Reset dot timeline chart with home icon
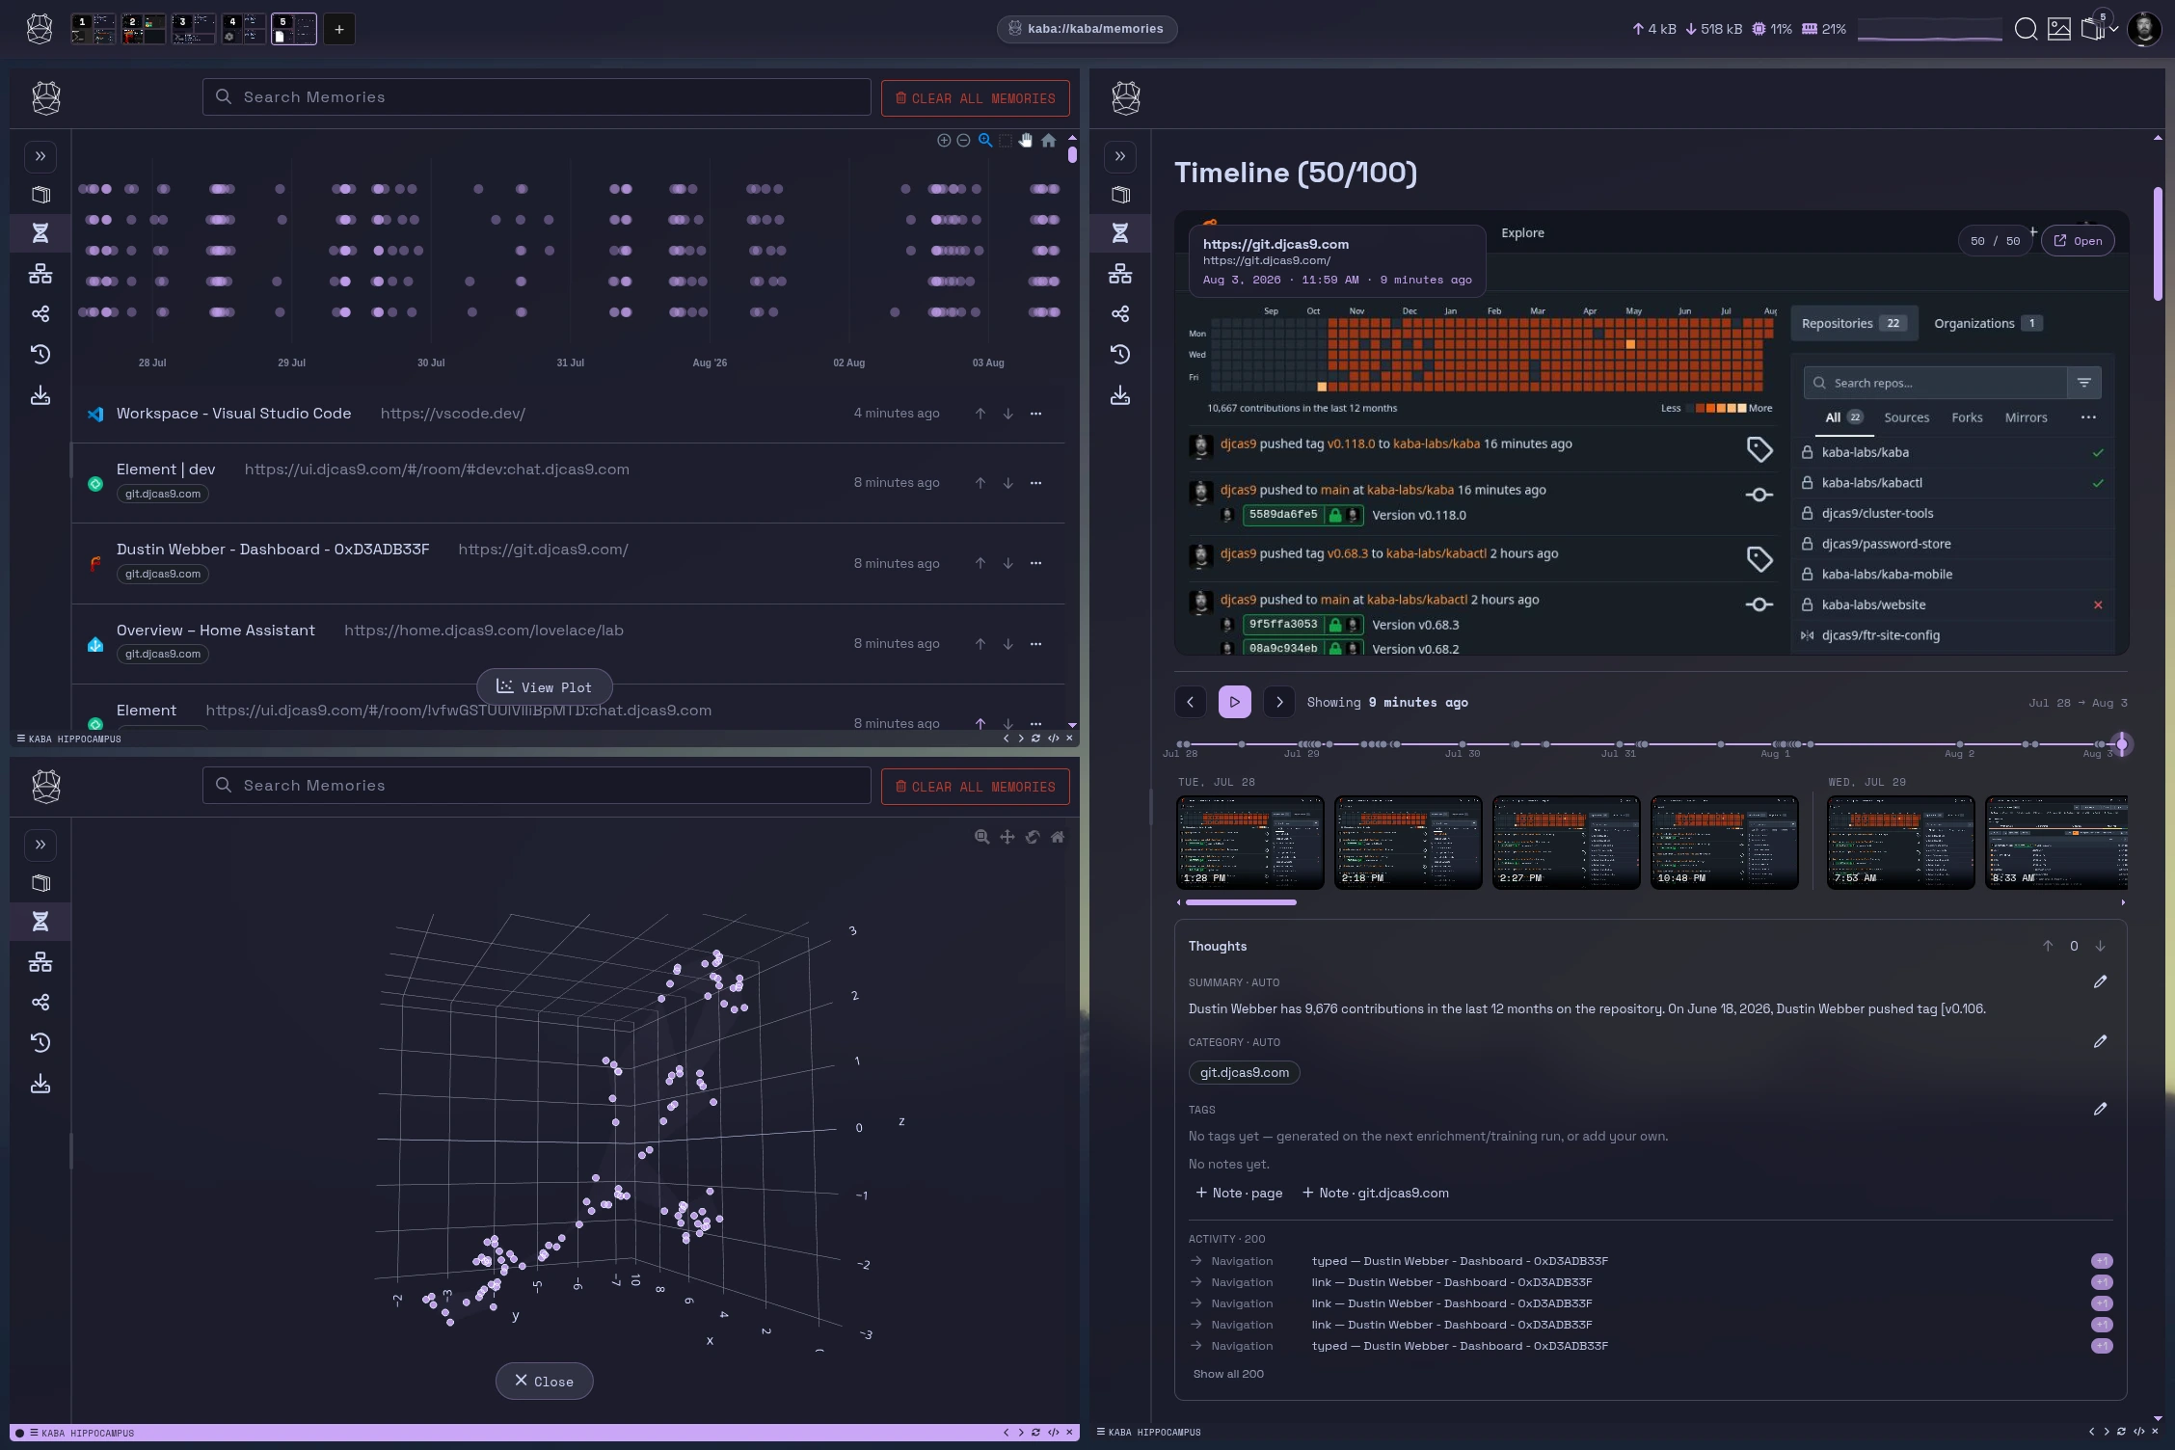The image size is (2175, 1450). click(x=1048, y=140)
